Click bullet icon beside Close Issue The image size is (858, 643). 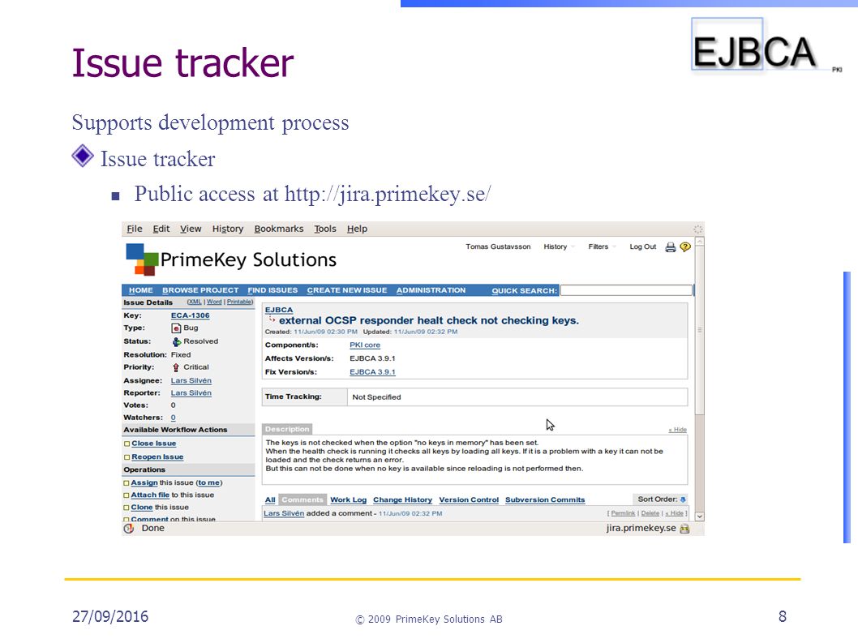(x=127, y=444)
